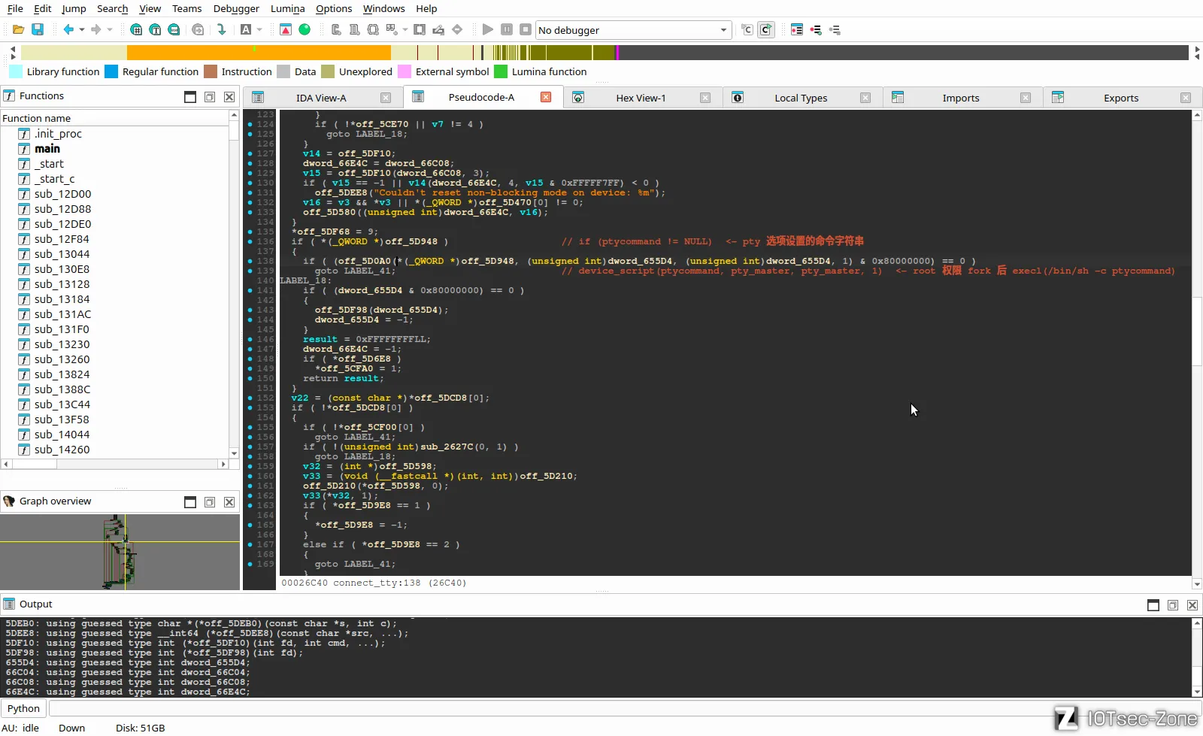Click the third teal search toolbar icon

(174, 30)
